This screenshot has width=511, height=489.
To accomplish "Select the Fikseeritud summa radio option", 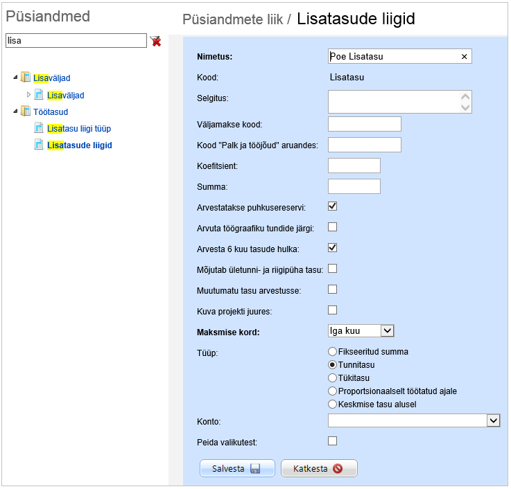I will (x=333, y=351).
